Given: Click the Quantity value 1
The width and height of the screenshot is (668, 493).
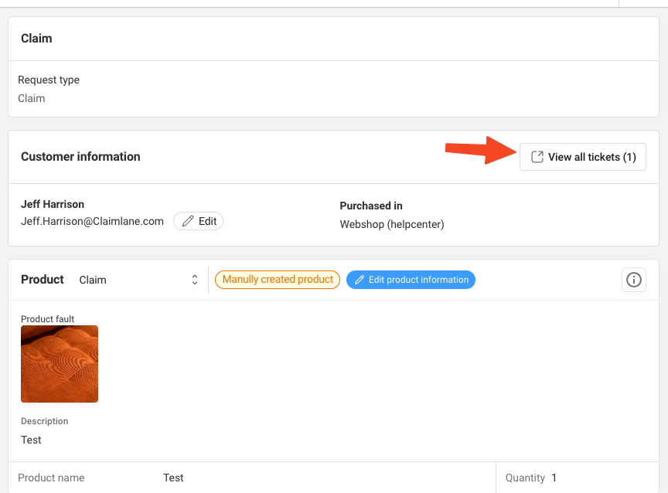Looking at the screenshot, I should coord(554,478).
